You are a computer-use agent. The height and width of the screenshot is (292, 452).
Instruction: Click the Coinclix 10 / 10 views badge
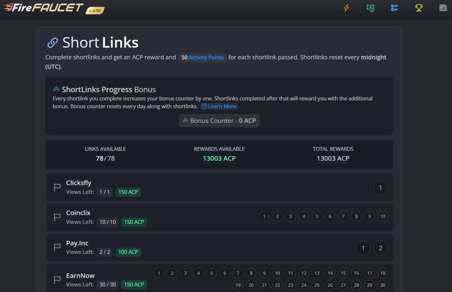(108, 222)
